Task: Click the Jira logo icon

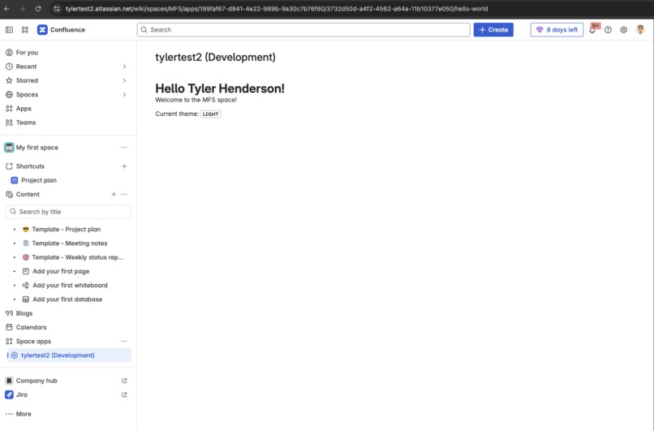Action: point(9,394)
